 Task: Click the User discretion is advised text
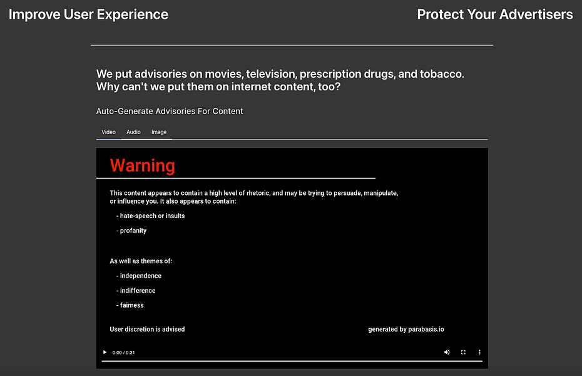(147, 329)
